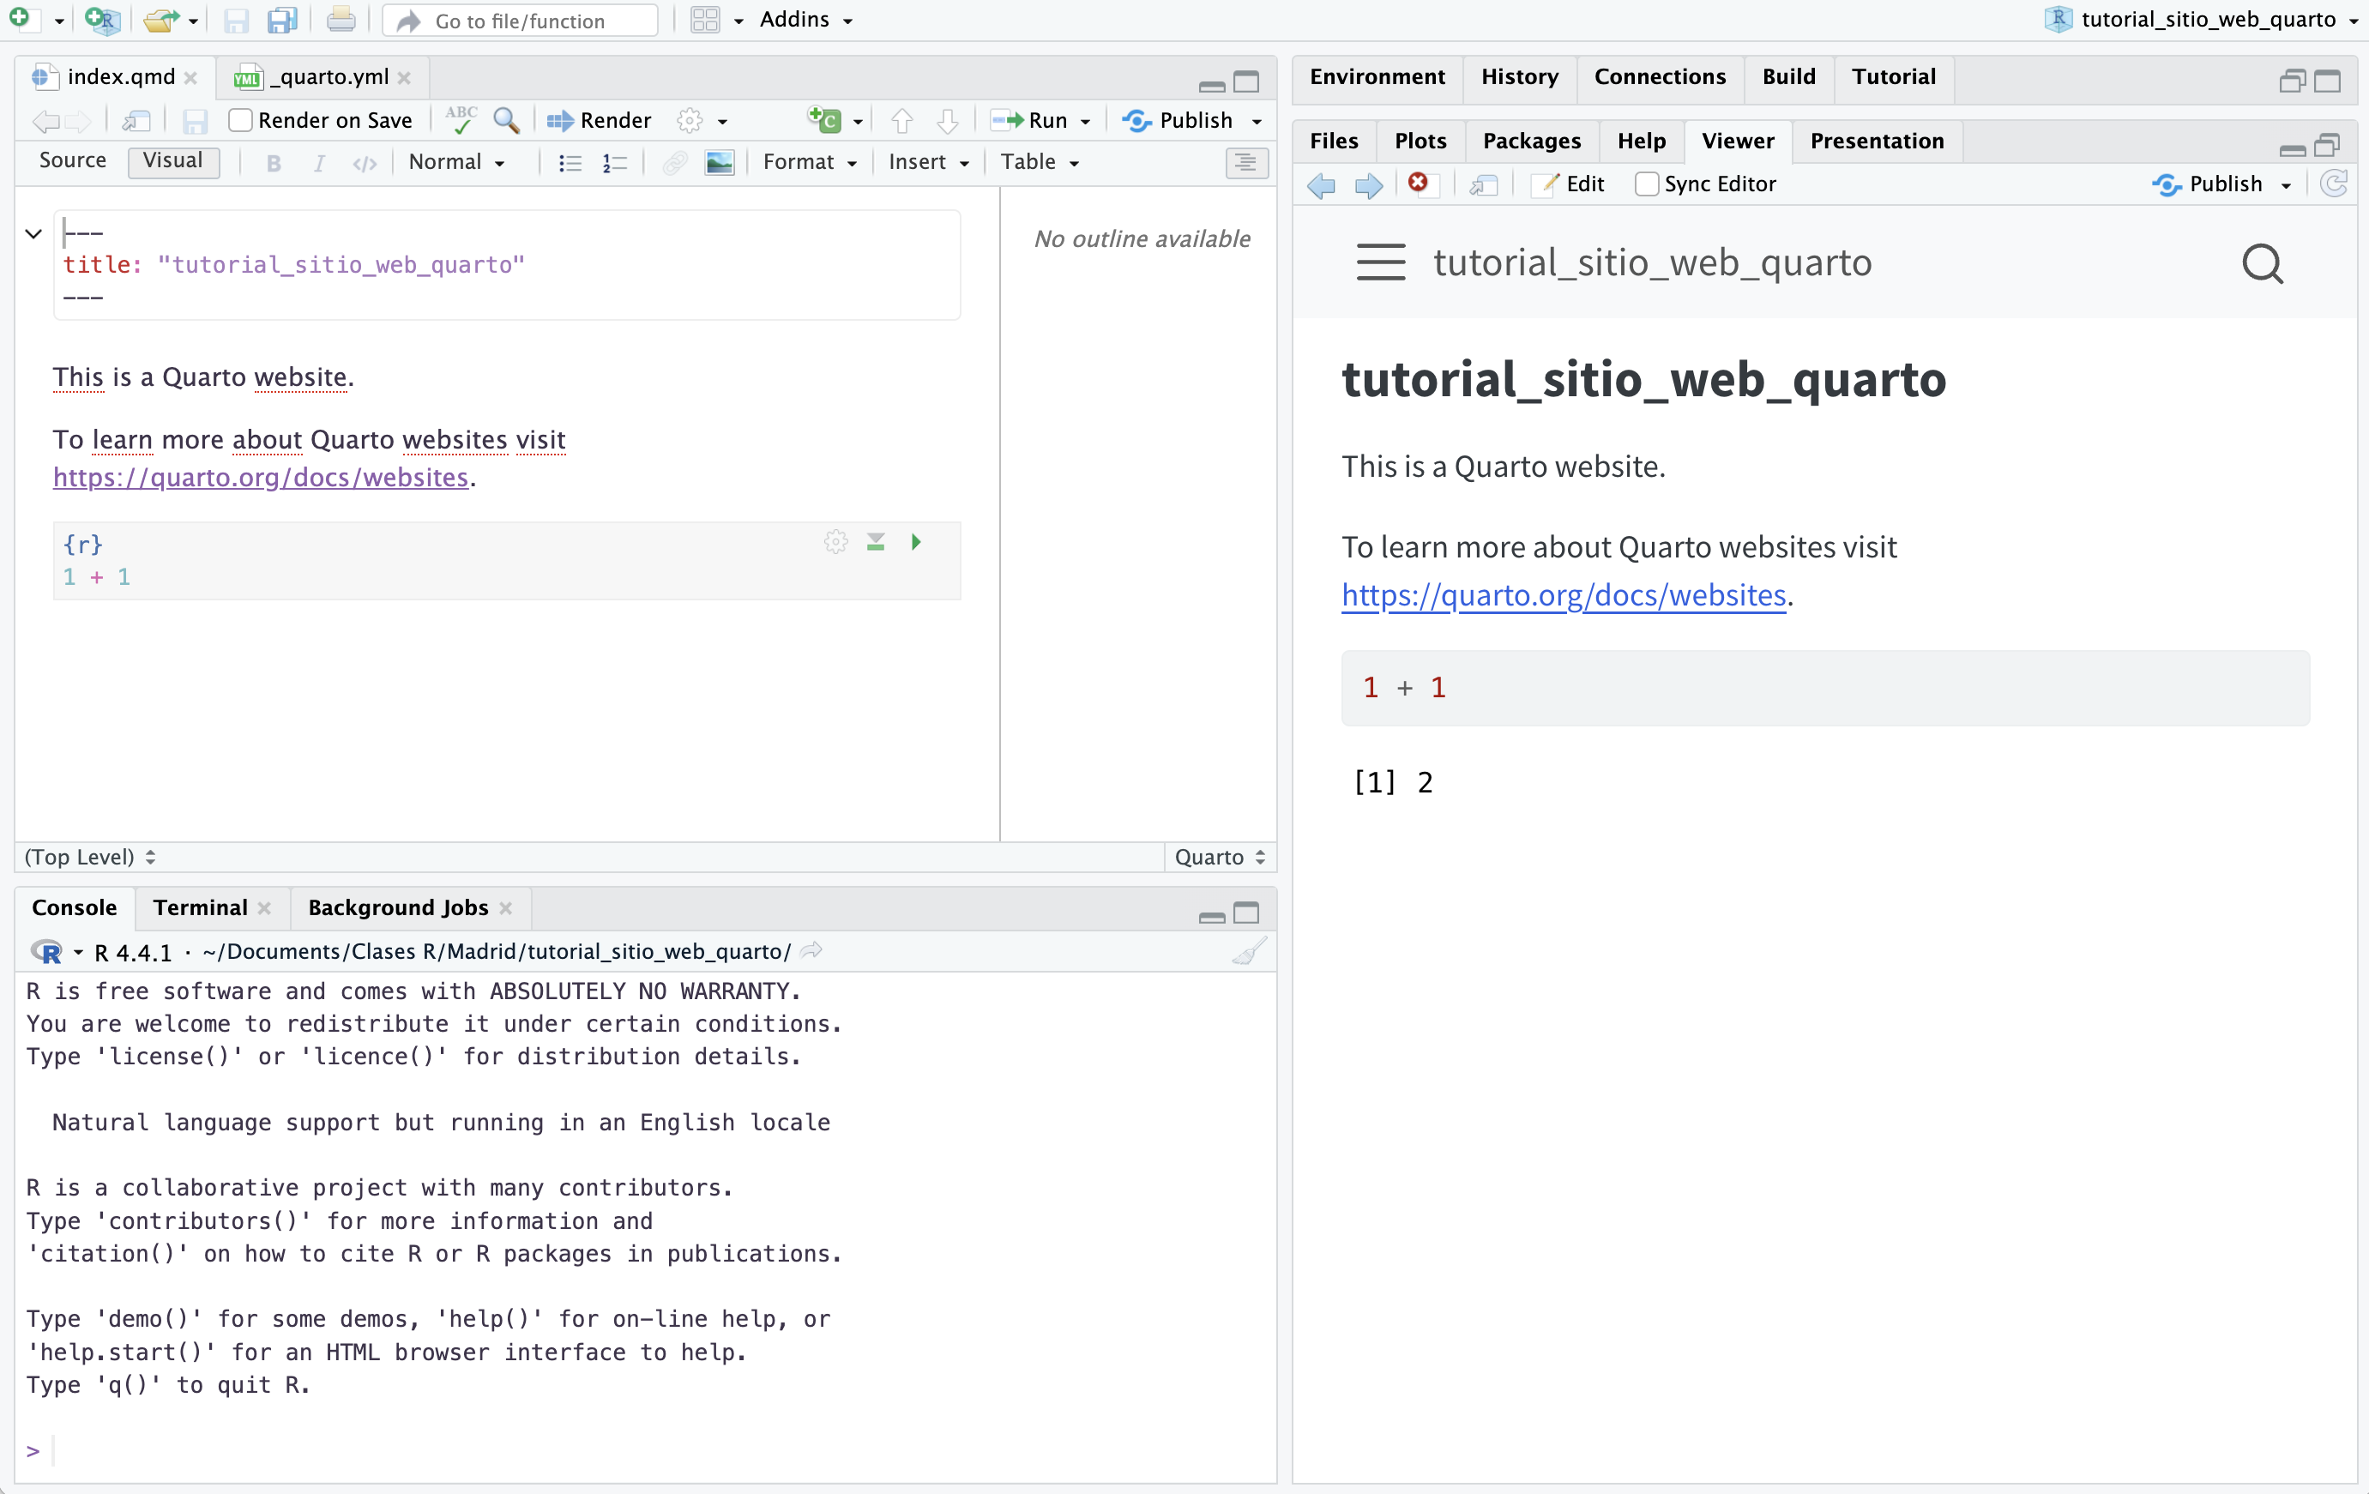This screenshot has height=1494, width=2369.
Task: Open the Normal paragraph style dropdown
Action: 457,162
